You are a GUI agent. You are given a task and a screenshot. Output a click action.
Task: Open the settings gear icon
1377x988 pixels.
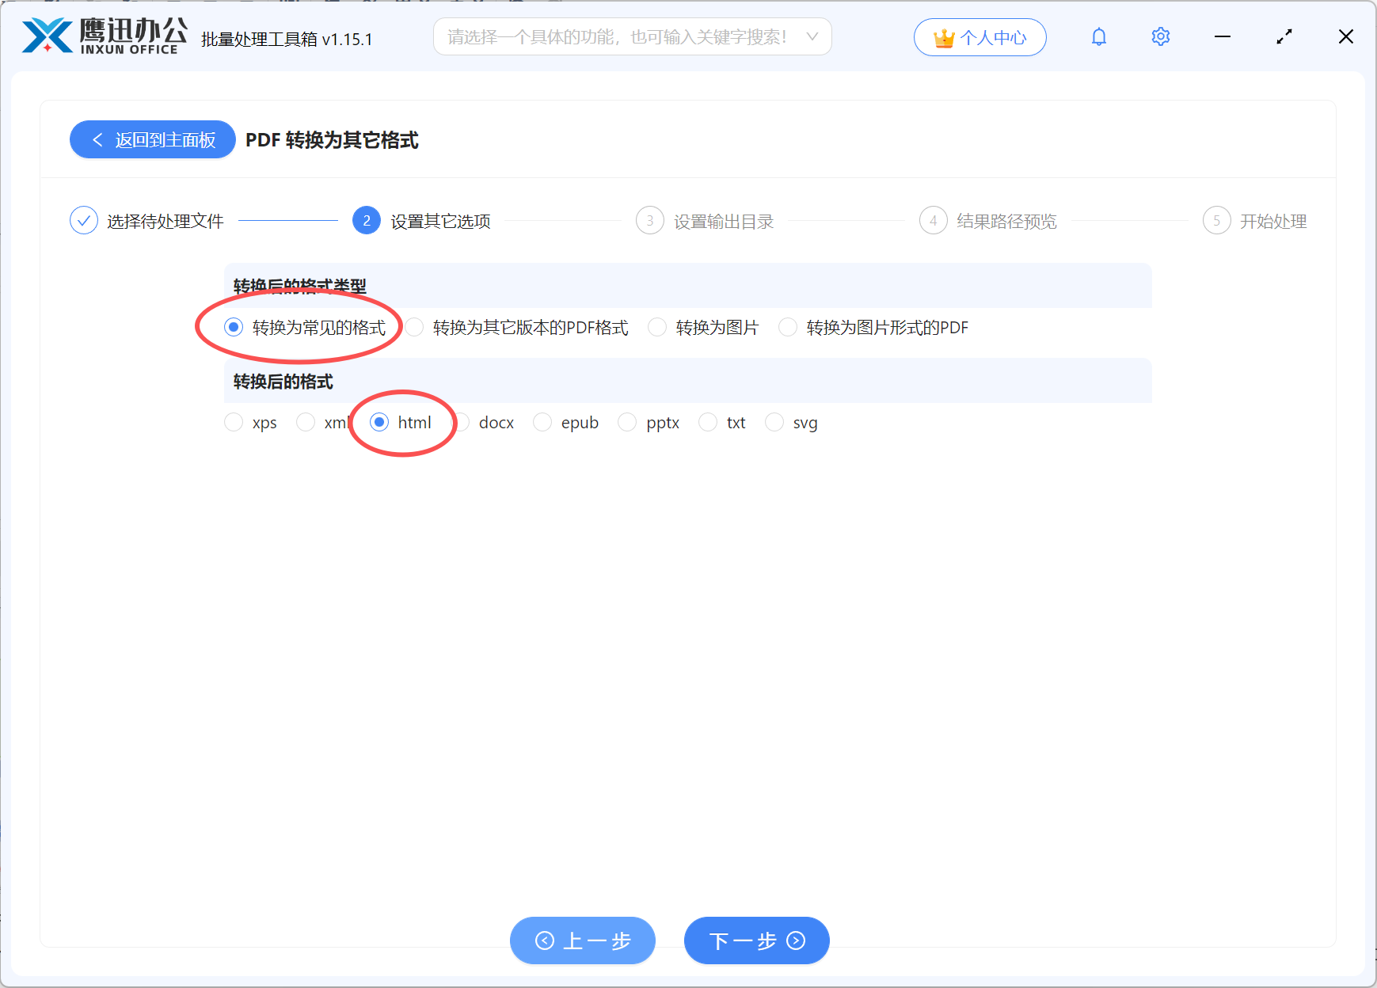tap(1161, 36)
